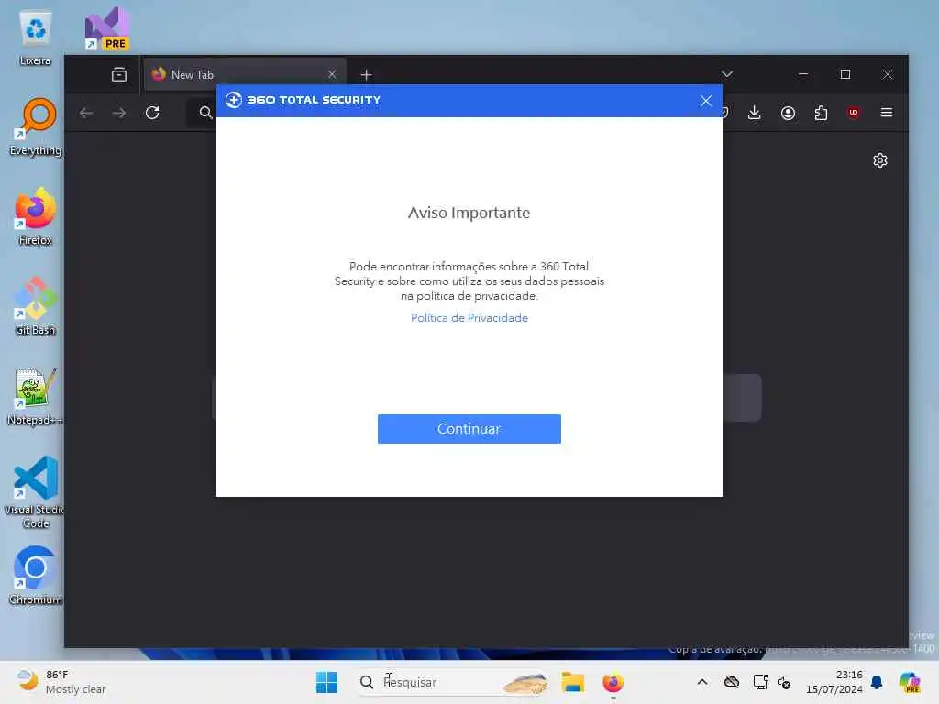Open the Visual Studio Preview desktop shortcut
The image size is (939, 704).
(107, 28)
